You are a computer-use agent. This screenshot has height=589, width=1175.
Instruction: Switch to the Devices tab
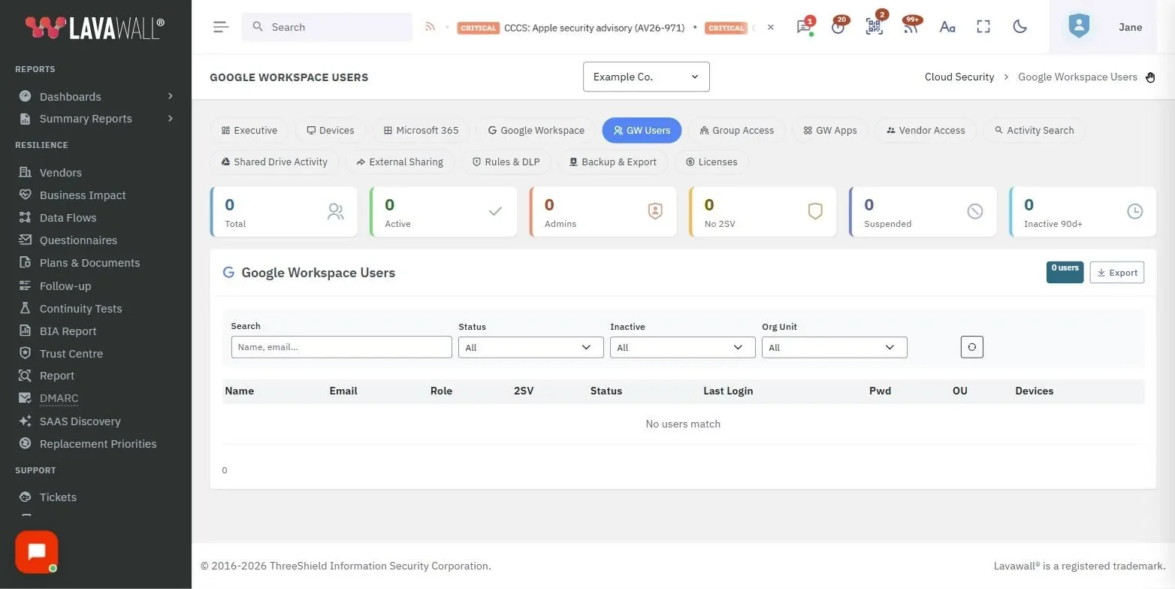[x=331, y=130]
